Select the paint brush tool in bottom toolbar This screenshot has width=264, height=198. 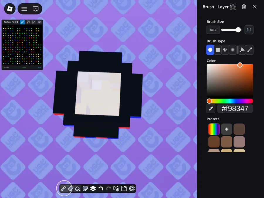click(63, 188)
